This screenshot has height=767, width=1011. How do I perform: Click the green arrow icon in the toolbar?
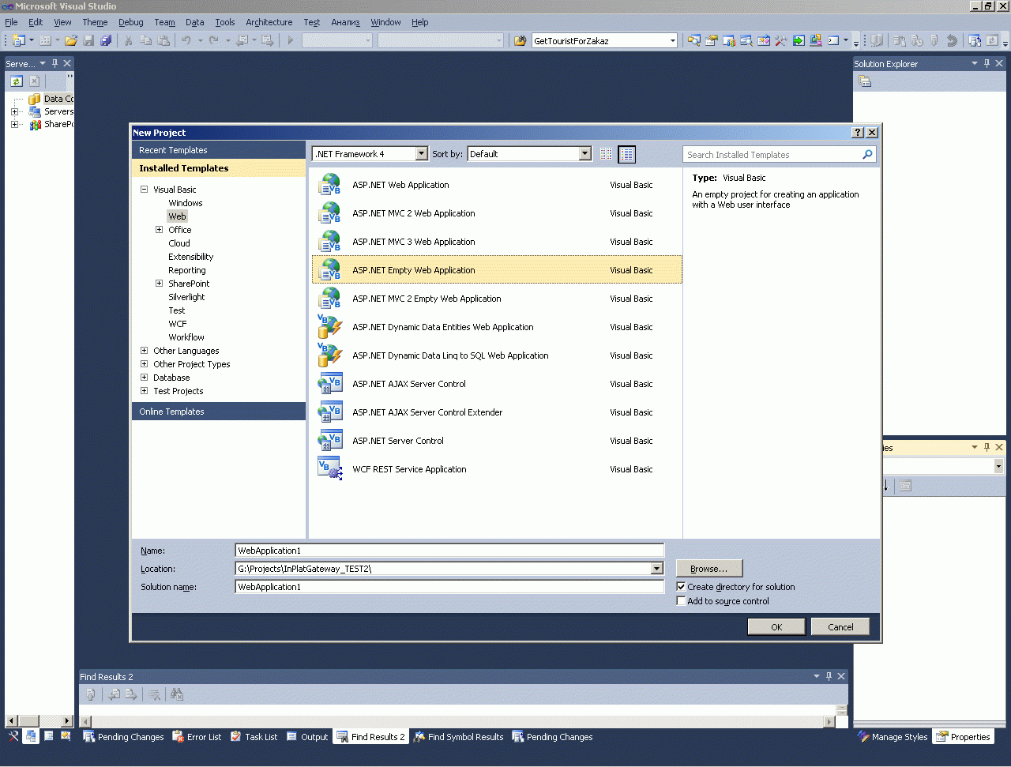[799, 40]
